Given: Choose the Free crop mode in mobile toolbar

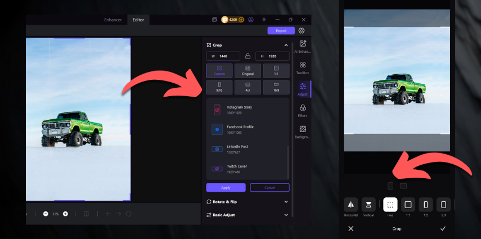Looking at the screenshot, I should (x=390, y=205).
